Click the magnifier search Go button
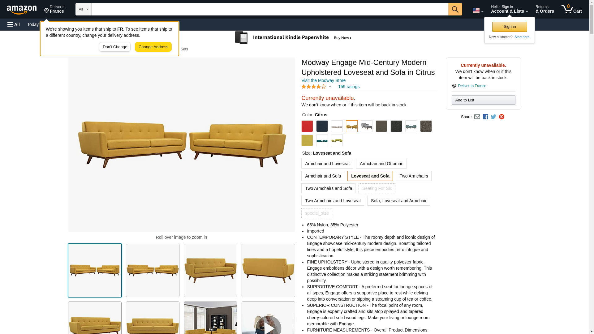The image size is (594, 334). tap(455, 9)
